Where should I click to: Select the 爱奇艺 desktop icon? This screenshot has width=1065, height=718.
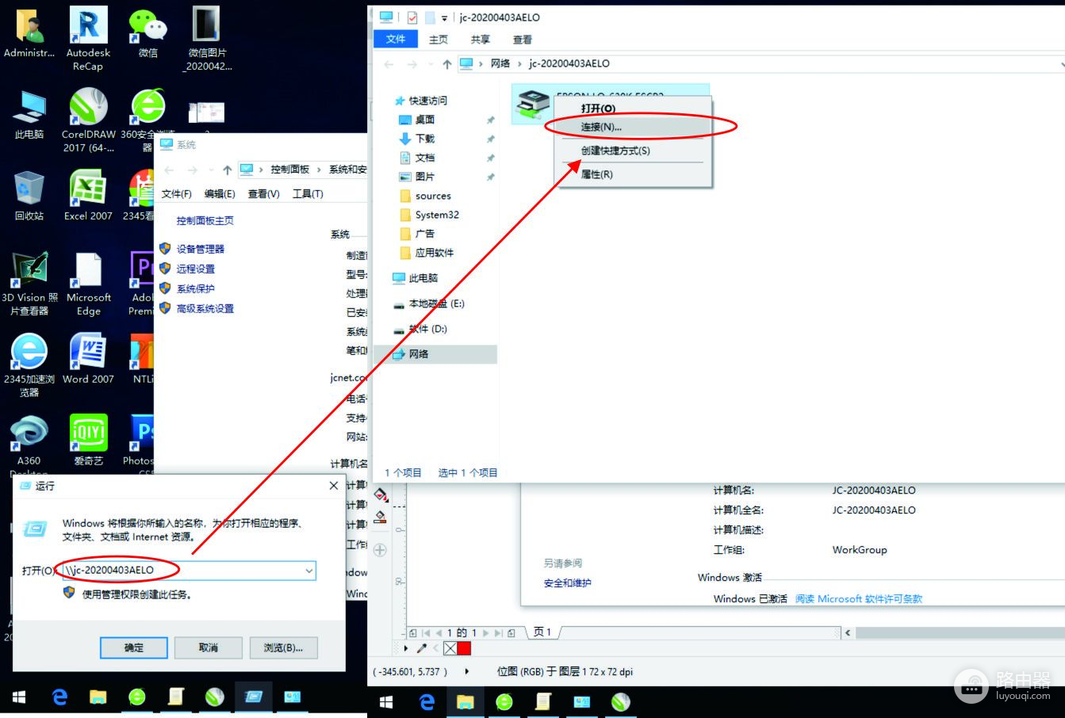click(88, 440)
